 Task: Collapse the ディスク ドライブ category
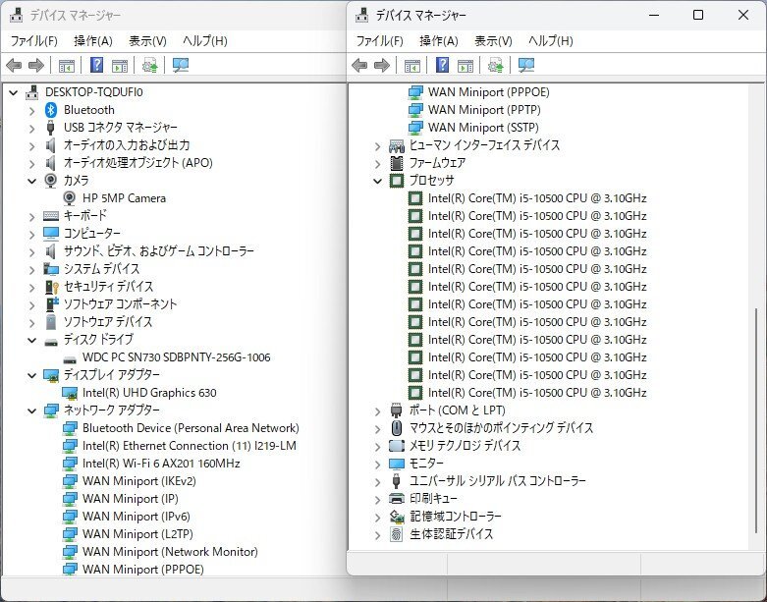point(31,340)
